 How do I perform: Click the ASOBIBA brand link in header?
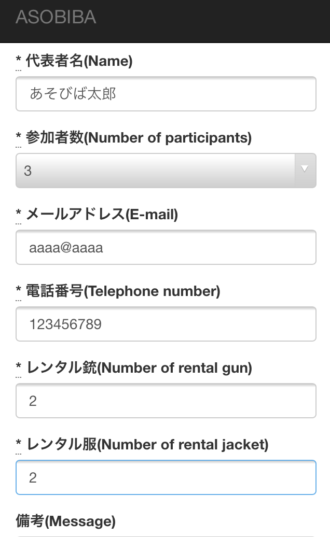pyautogui.click(x=56, y=18)
